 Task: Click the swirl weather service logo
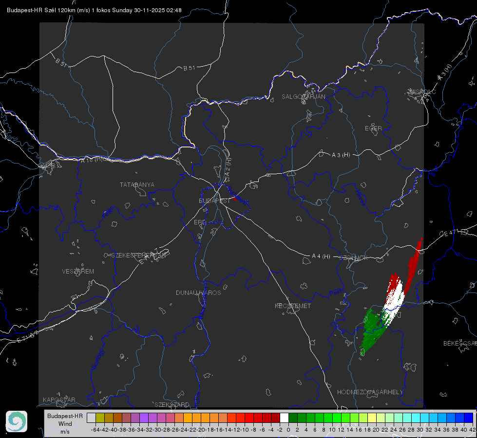[17, 421]
